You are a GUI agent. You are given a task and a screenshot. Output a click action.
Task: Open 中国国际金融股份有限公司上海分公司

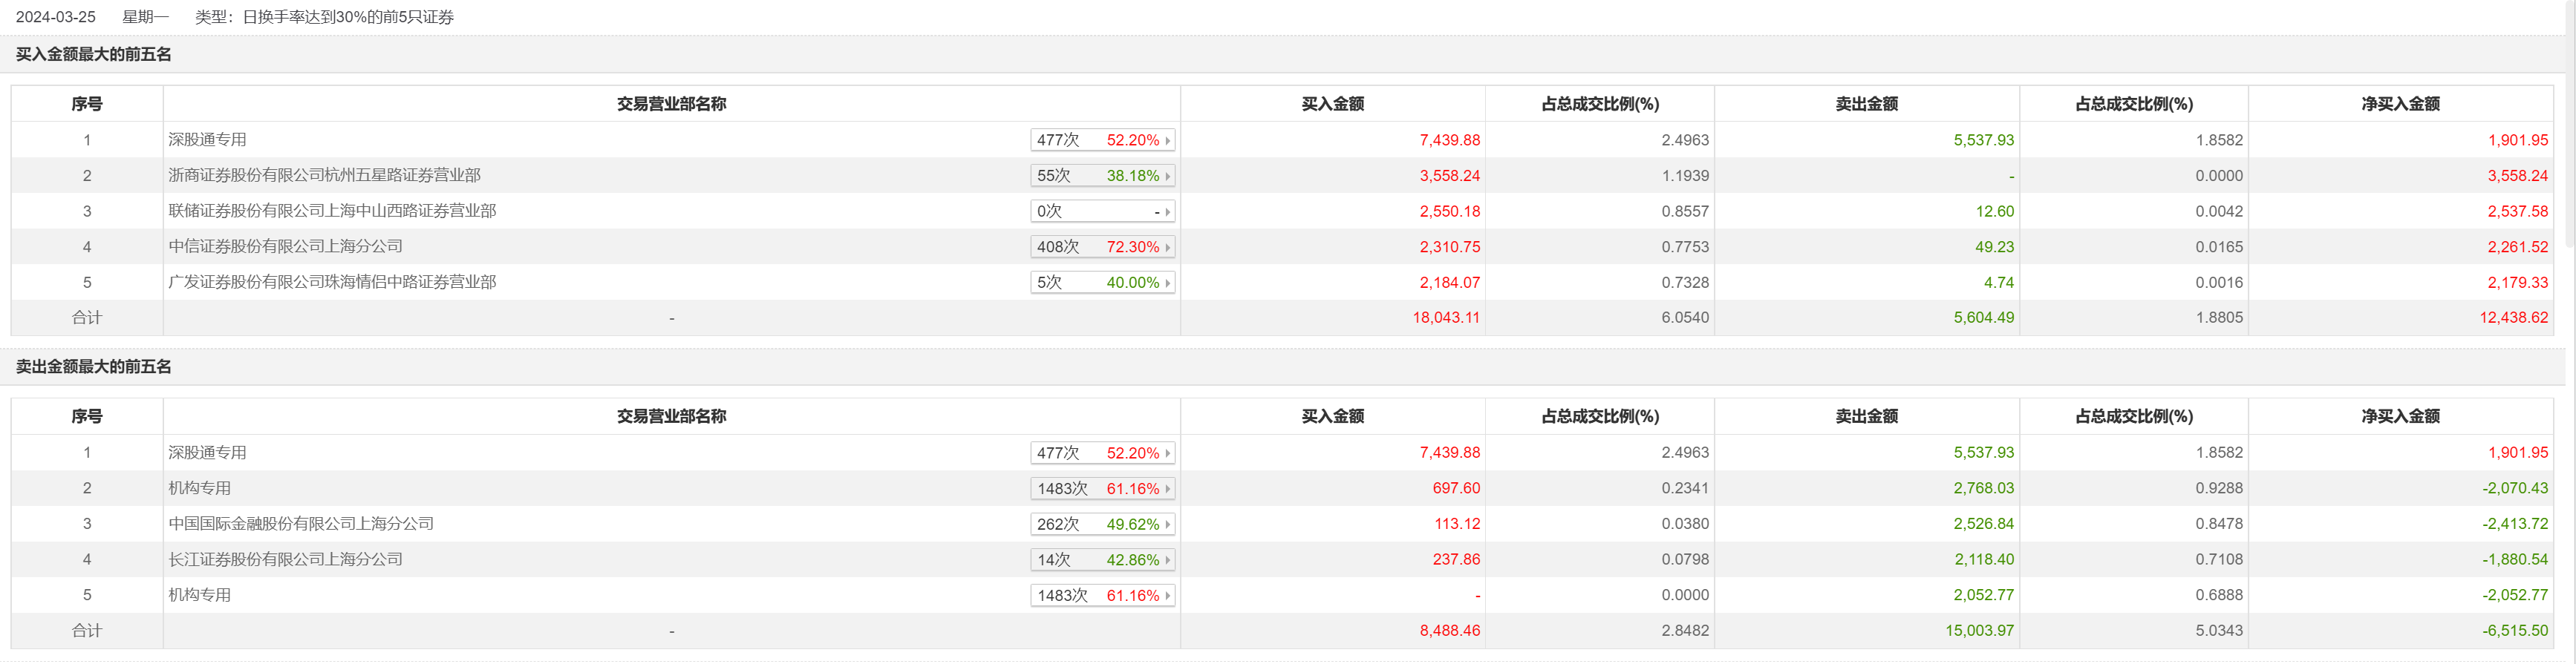pyautogui.click(x=301, y=525)
